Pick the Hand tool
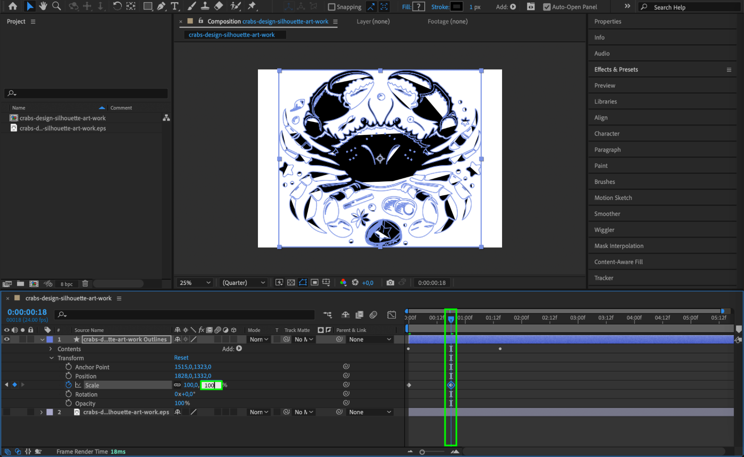Viewport: 744px width, 457px height. (43, 6)
